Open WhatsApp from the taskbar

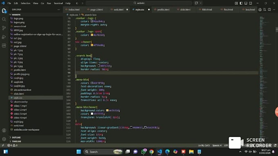[143, 152]
